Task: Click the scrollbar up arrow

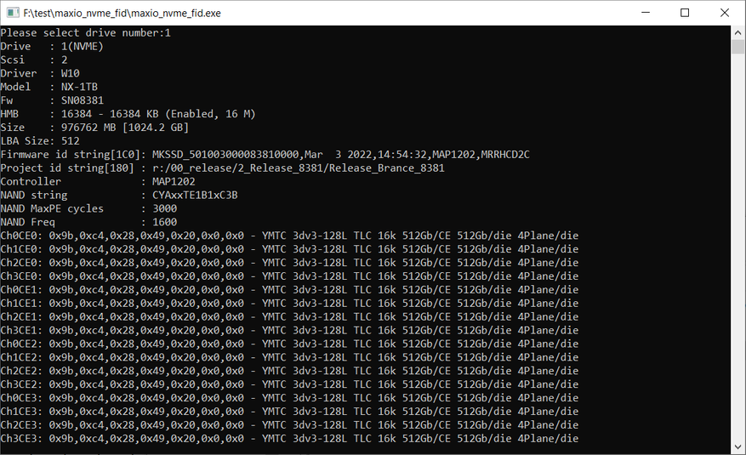Action: point(737,33)
